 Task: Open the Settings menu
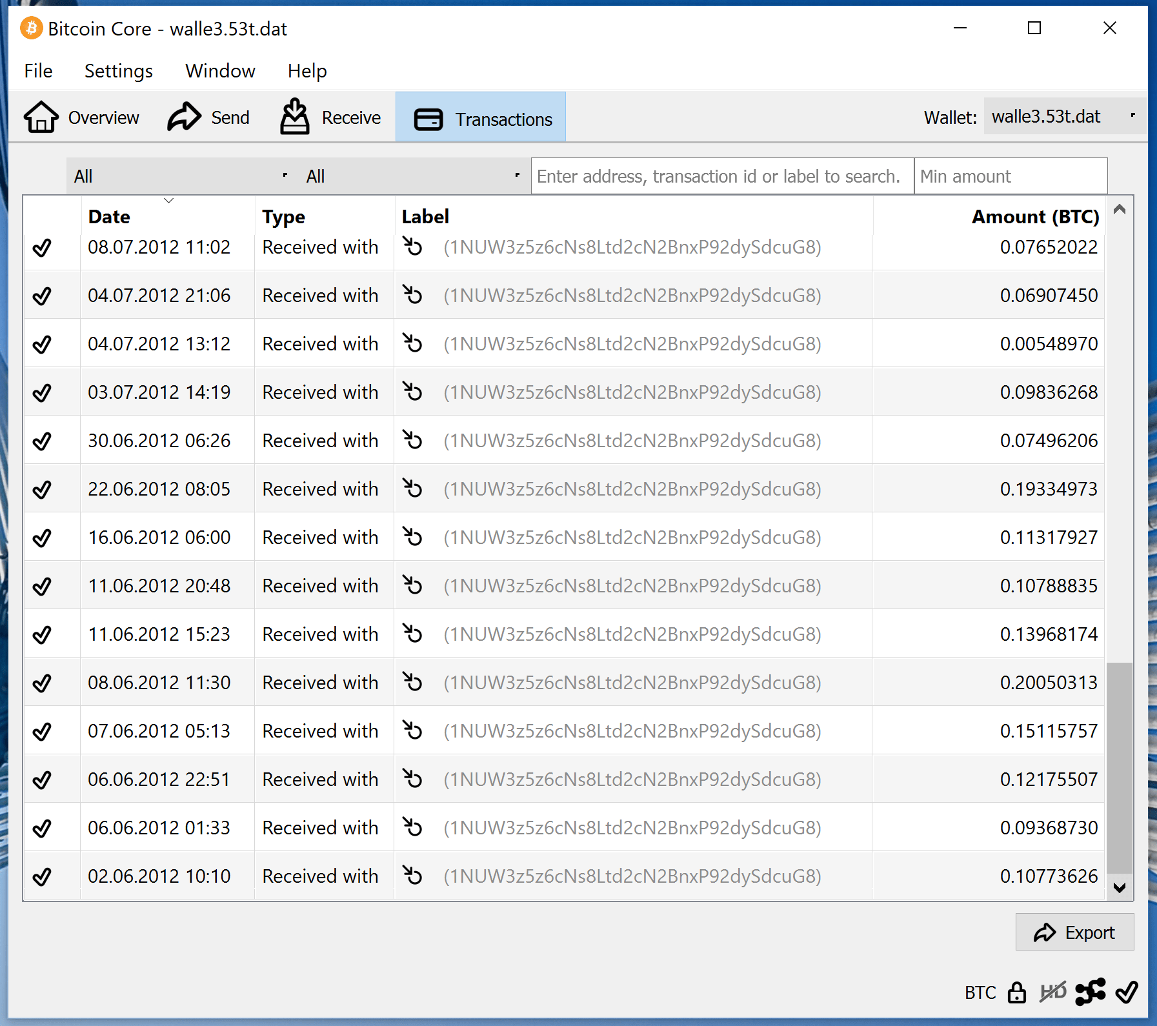[118, 71]
